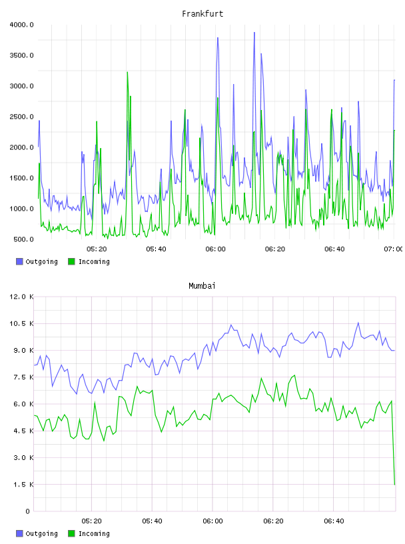
Task: Click the 2000.0 y-axis label in Frankfurt chart
Action: (x=21, y=147)
